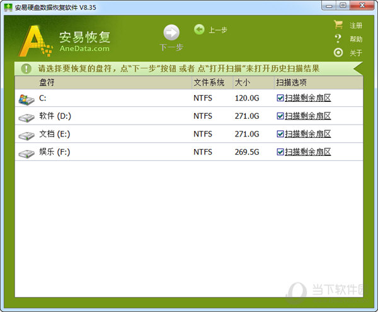Click NTFS in the C: row
Viewport: 378px width, 312px height.
pos(203,98)
